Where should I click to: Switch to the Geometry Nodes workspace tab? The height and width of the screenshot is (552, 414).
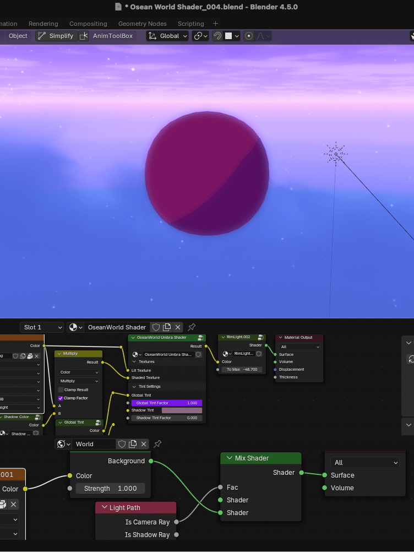(142, 24)
